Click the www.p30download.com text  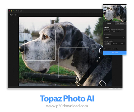[67, 106]
